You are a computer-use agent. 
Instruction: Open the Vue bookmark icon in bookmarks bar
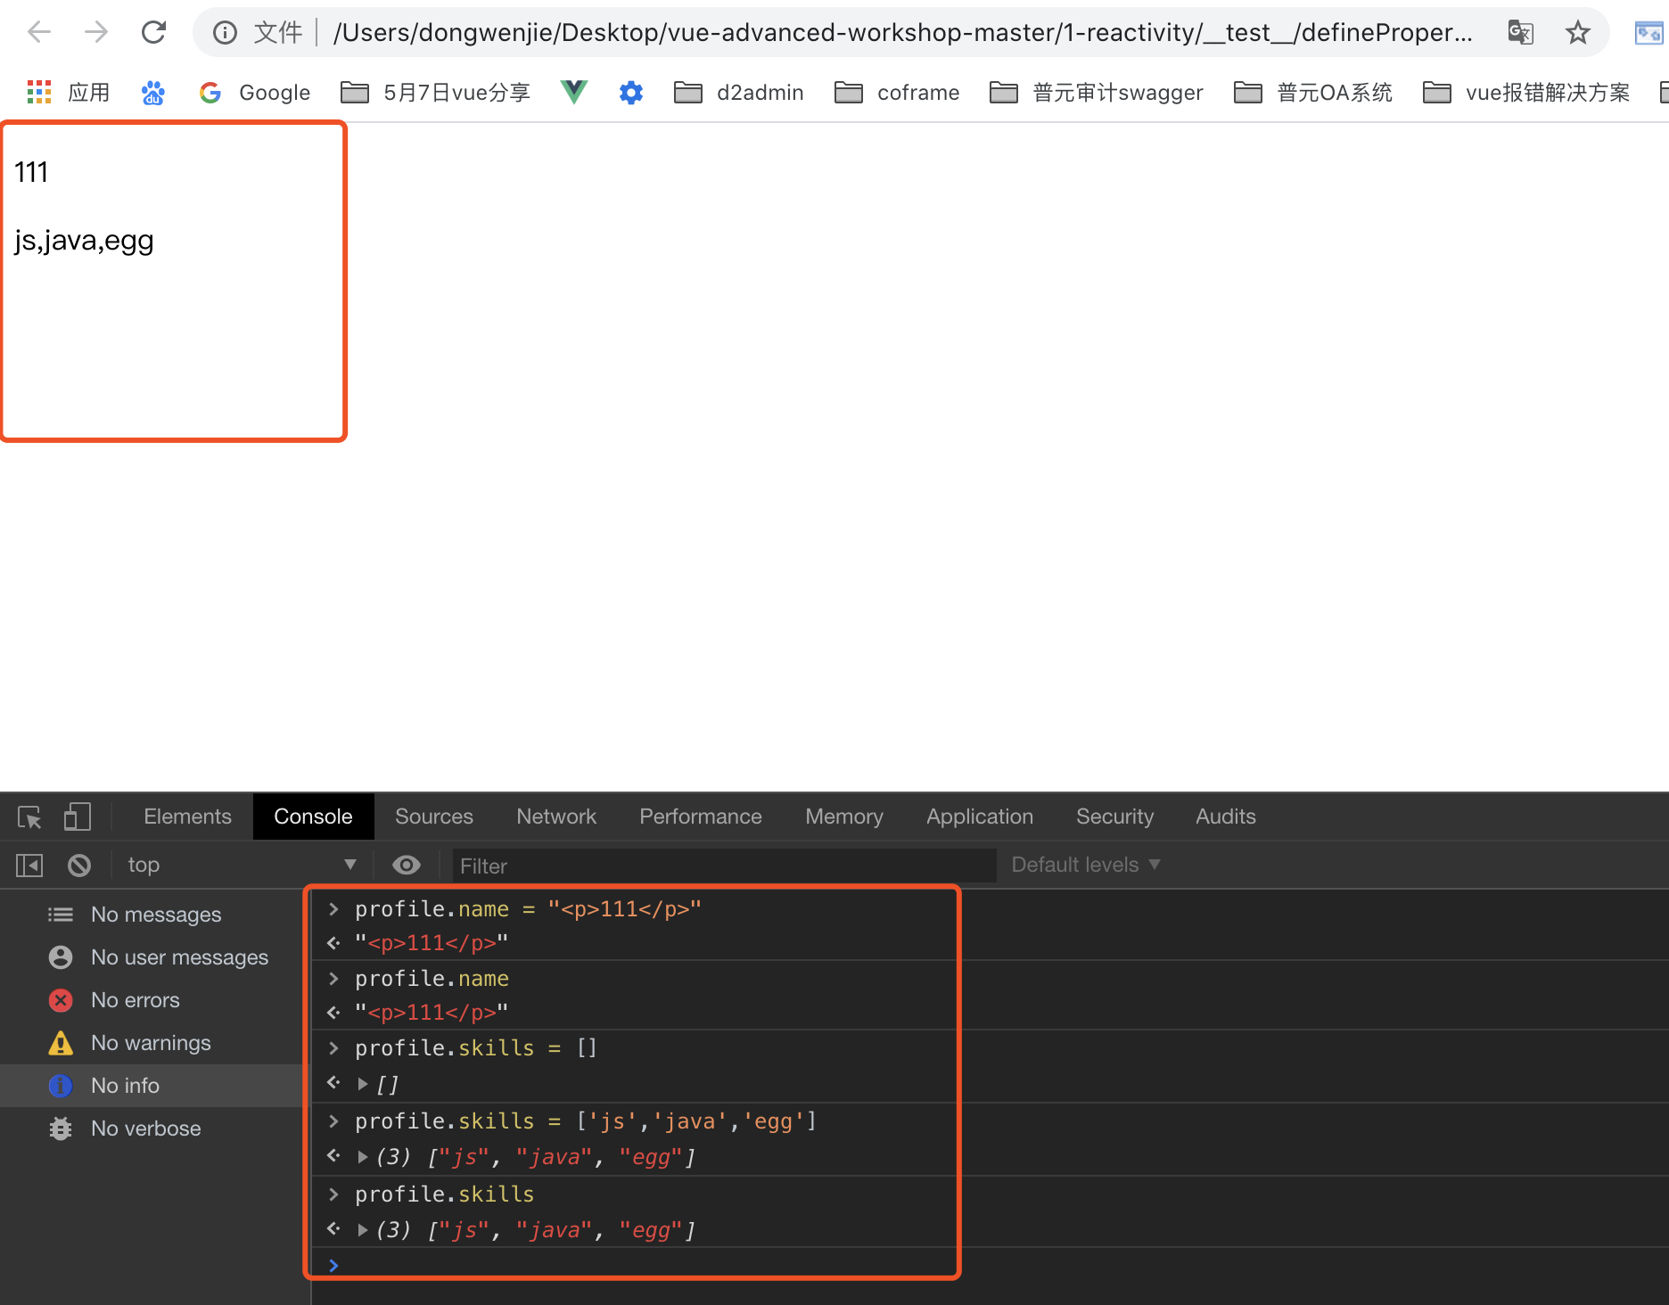coord(573,92)
